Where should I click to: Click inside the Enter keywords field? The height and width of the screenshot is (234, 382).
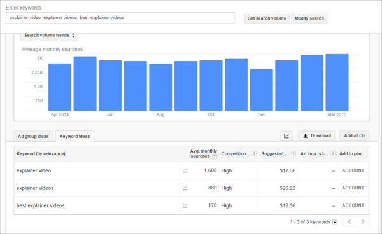pyautogui.click(x=120, y=18)
